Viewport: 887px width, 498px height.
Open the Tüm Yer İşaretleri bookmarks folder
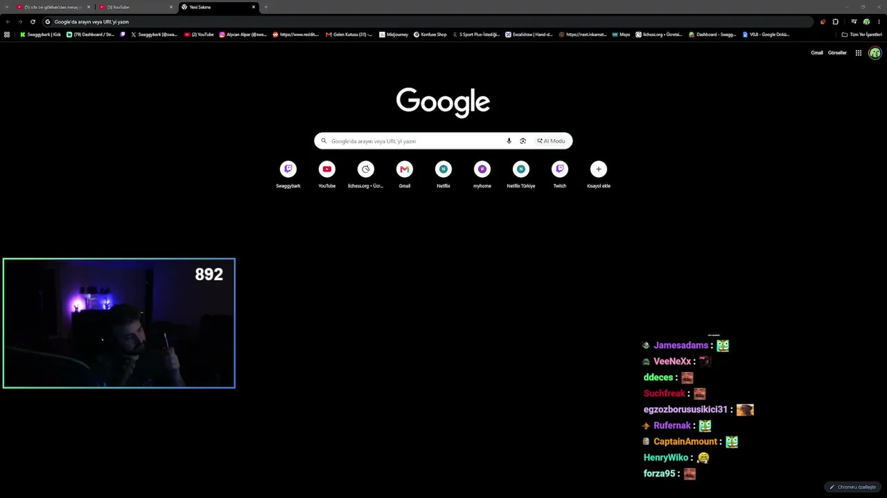coord(861,34)
